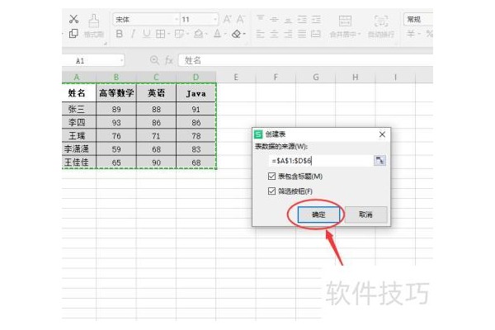Select column B header
This screenshot has width=495, height=330.
[116, 77]
